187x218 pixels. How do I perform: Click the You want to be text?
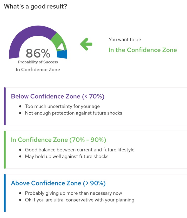click(x=125, y=40)
